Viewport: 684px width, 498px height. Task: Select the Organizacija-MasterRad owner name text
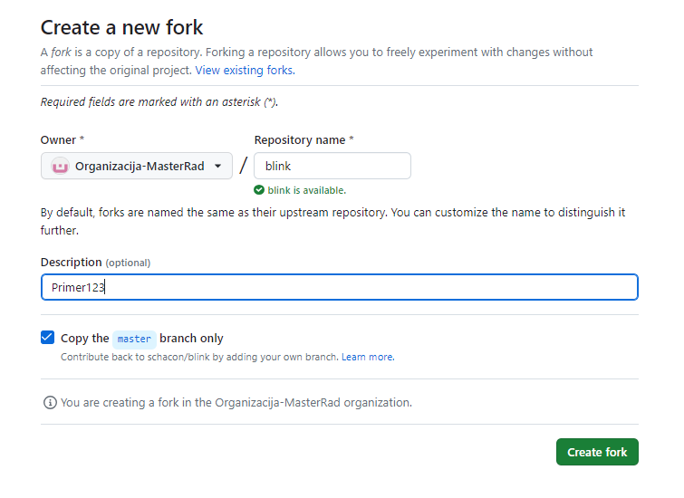click(140, 166)
